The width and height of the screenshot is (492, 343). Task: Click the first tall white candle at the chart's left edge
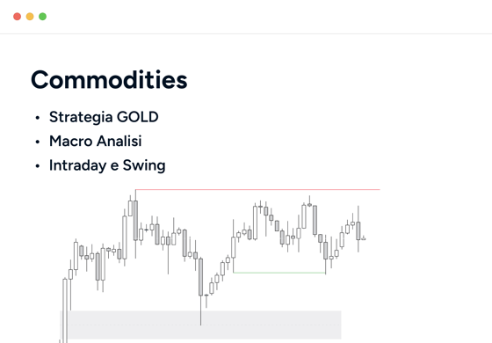coord(65,310)
